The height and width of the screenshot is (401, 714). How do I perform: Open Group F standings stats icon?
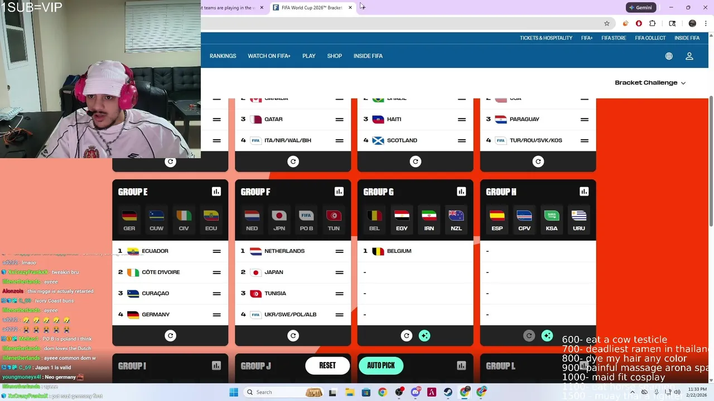[339, 192]
